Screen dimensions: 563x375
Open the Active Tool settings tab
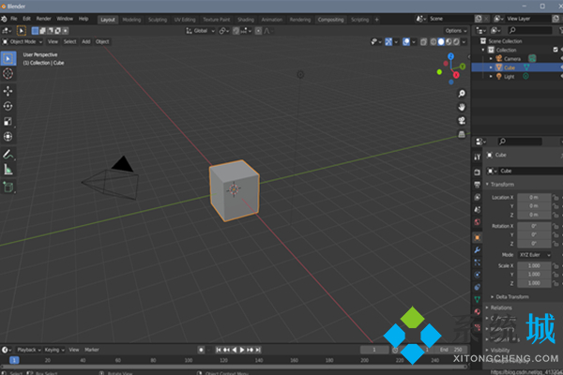pyautogui.click(x=478, y=157)
